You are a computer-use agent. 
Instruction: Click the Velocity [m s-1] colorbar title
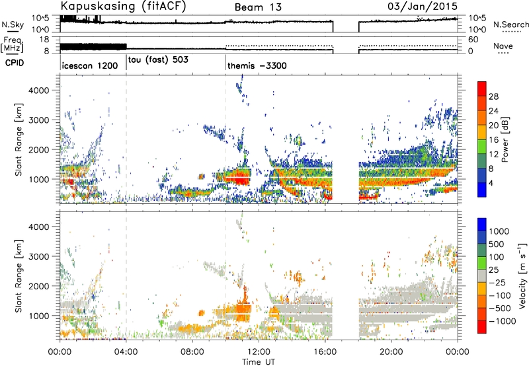click(x=522, y=275)
